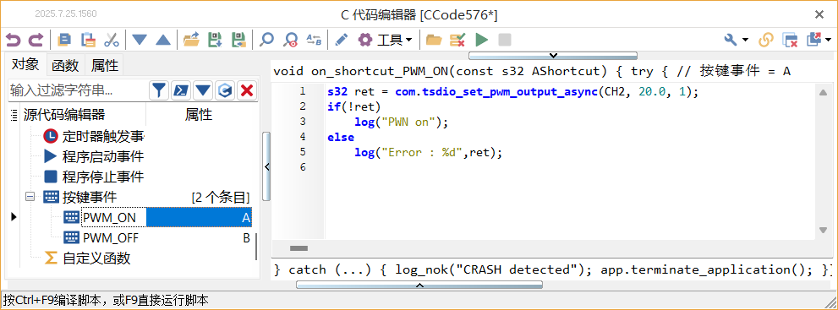838x310 pixels.
Task: Click the [2 个条目] count text
Action: [220, 197]
